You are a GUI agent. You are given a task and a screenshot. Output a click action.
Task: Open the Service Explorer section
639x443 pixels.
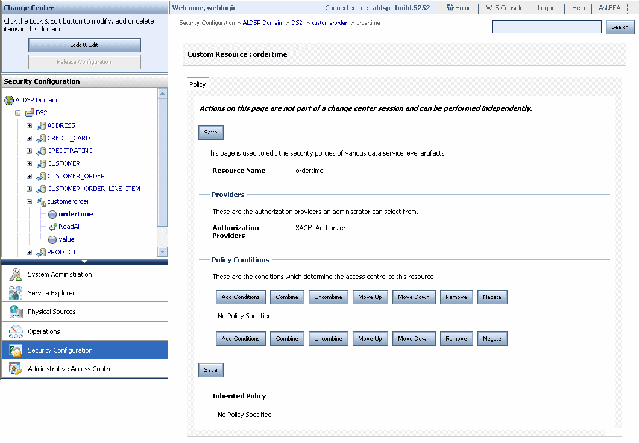coord(85,292)
